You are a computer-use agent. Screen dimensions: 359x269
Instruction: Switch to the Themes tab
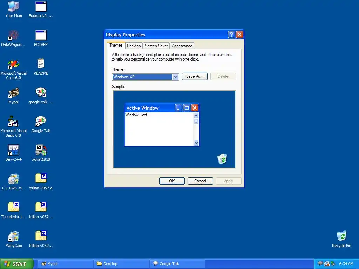116,45
